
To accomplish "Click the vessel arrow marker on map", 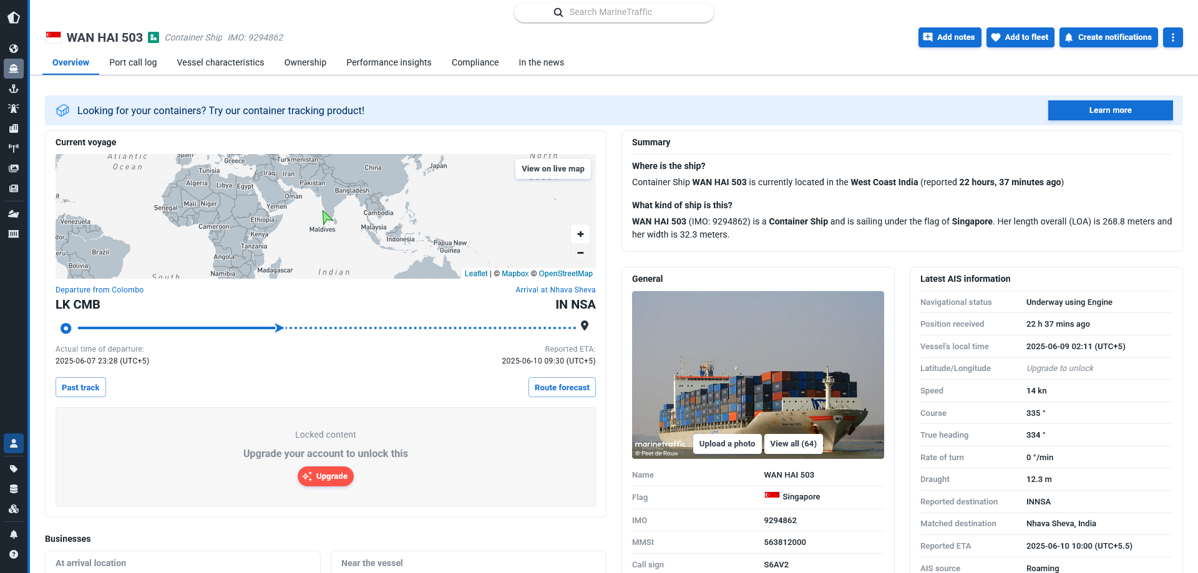I will click(327, 218).
